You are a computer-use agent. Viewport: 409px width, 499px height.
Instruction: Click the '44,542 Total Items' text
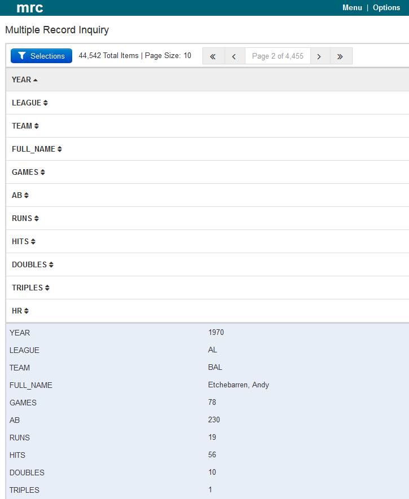click(x=108, y=56)
